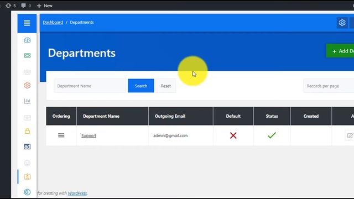Image resolution: width=354 pixels, height=199 pixels.
Task: Open the yellow padlock icon in sidebar
Action: pyautogui.click(x=27, y=131)
